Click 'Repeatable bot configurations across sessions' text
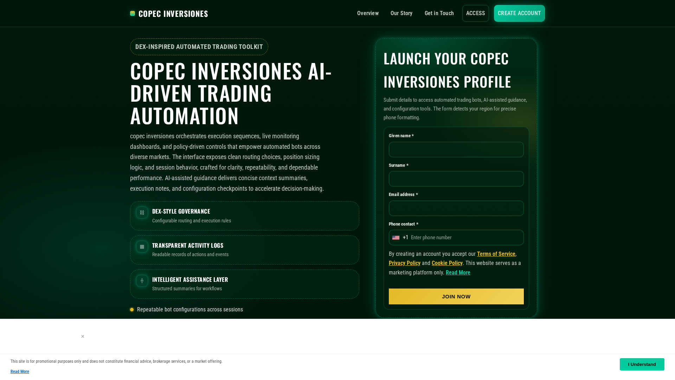The width and height of the screenshot is (675, 380). (x=190, y=310)
